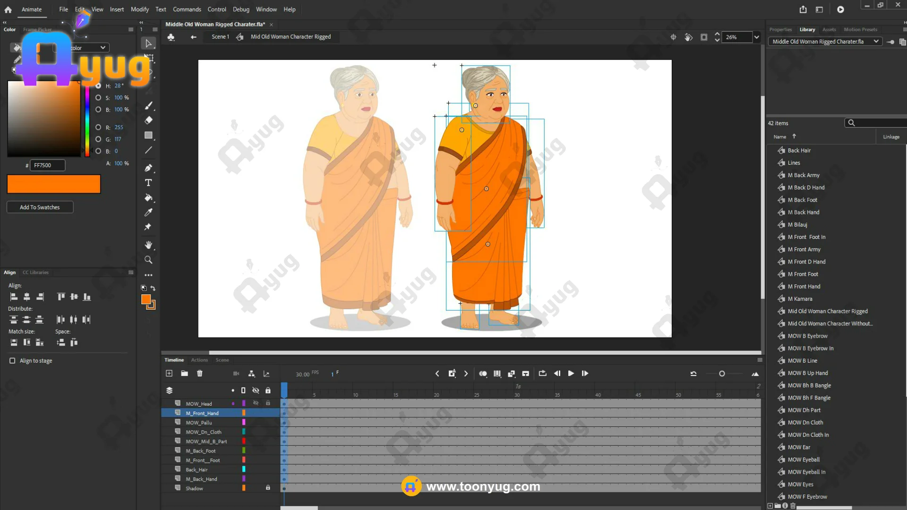This screenshot has height=510, width=907.
Task: Click Add To Swatches button
Action: (x=40, y=207)
